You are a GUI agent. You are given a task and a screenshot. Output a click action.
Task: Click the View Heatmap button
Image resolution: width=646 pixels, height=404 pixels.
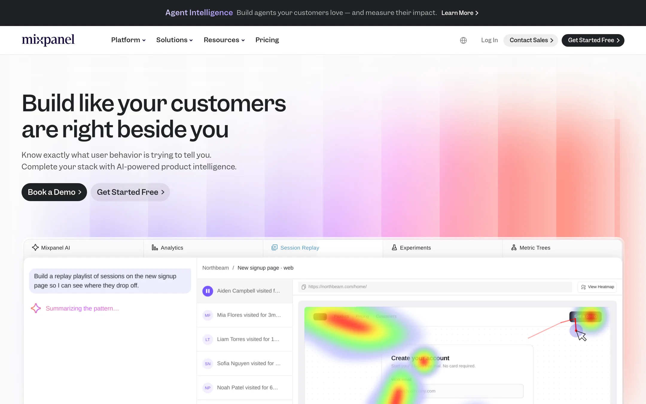point(597,287)
